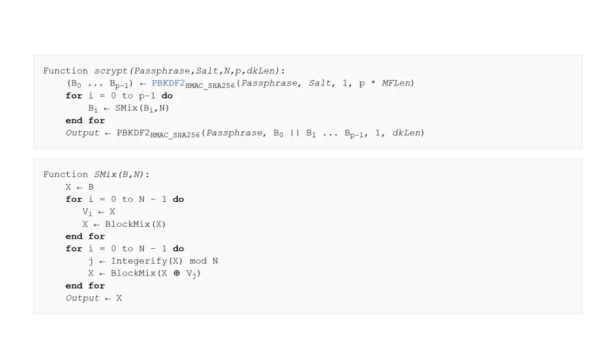Click the dkLen argument in Output line
Image resolution: width=608 pixels, height=342 pixels.
pyautogui.click(x=406, y=133)
